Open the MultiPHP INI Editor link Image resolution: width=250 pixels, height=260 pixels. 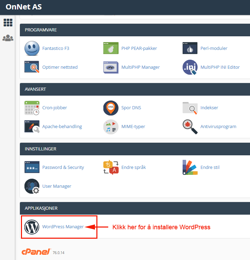pyautogui.click(x=220, y=67)
